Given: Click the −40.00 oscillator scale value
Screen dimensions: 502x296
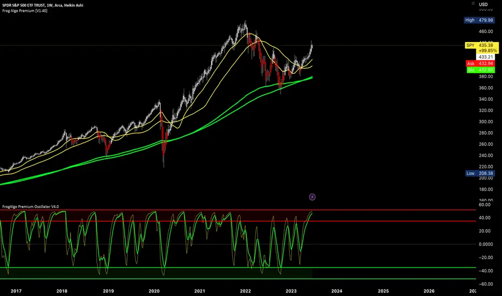Looking at the screenshot, I should click(x=486, y=271).
